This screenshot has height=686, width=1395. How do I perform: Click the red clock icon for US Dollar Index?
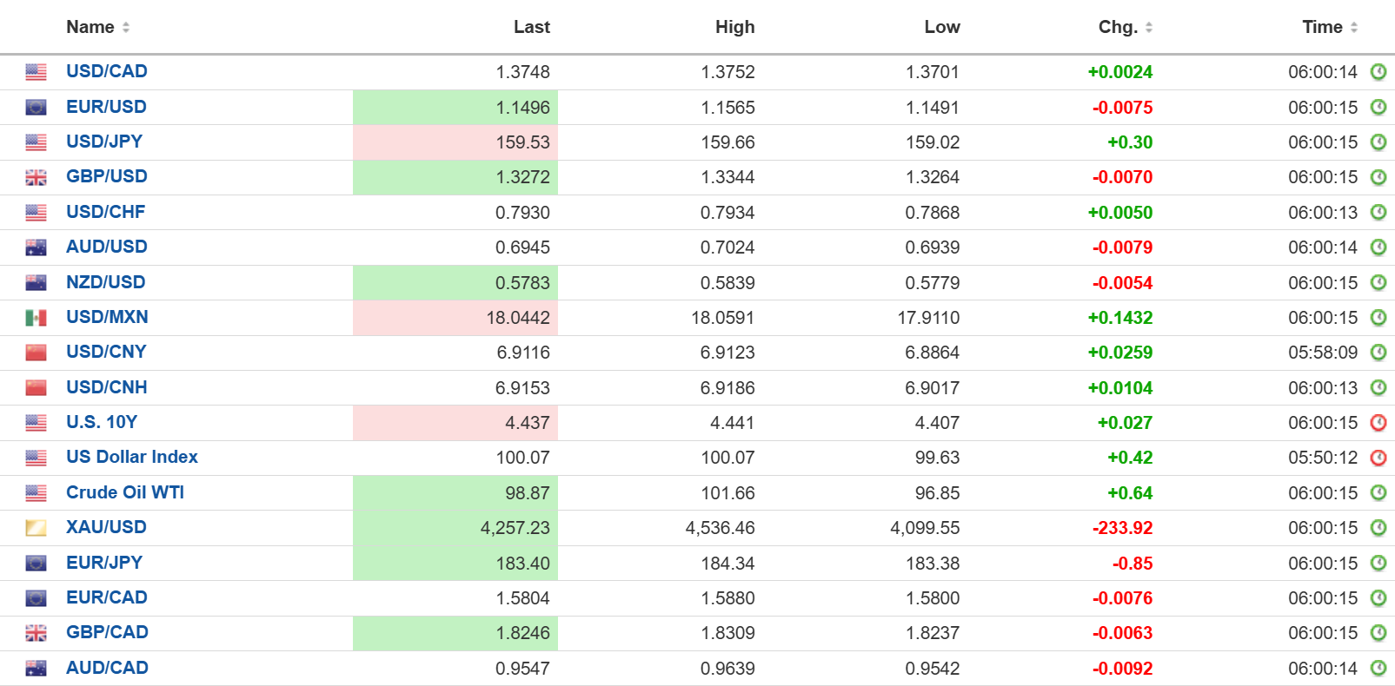[1378, 458]
